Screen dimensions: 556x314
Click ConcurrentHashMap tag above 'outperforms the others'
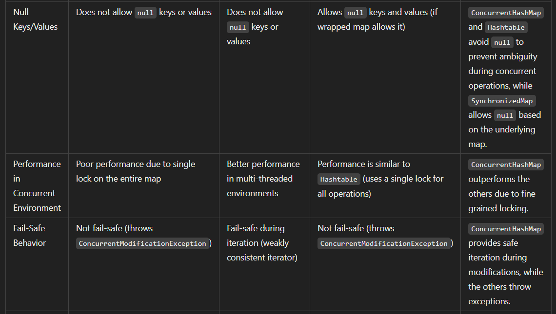coord(506,165)
